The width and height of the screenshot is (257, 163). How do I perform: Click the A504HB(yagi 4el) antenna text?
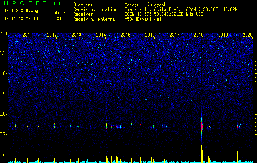144,19
